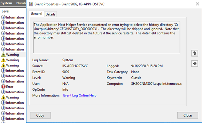Screen dimensions: 202x123
Task: Select the Error row in event list
Action: click(13, 87)
